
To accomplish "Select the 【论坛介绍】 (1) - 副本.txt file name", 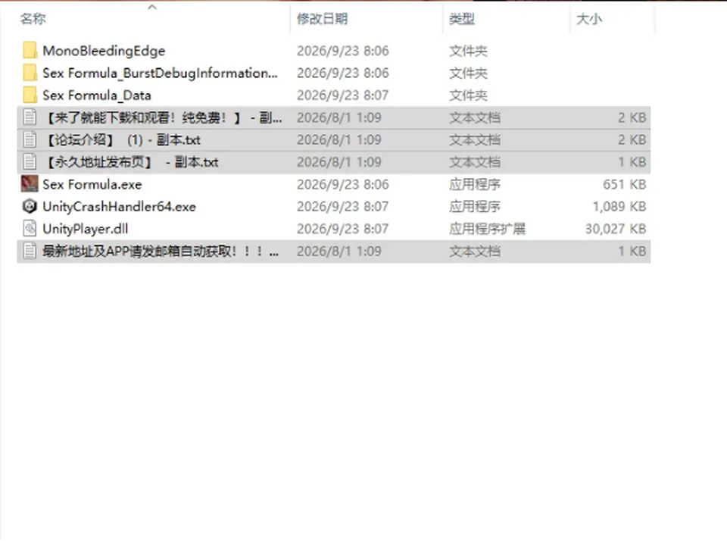I will (x=123, y=139).
